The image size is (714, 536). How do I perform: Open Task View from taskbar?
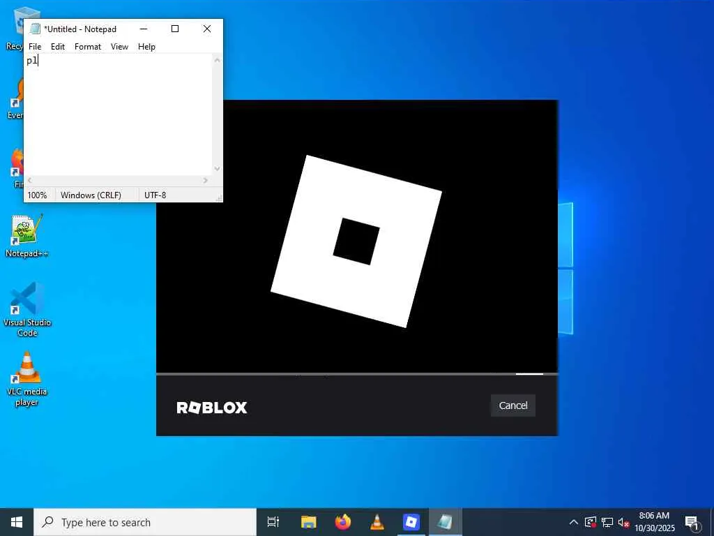tap(273, 522)
